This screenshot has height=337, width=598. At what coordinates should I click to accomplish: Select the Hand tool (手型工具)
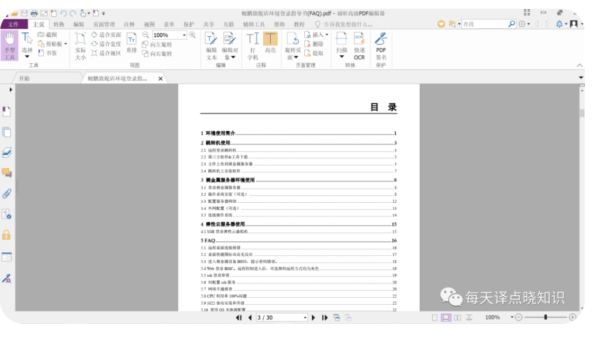pyautogui.click(x=10, y=46)
